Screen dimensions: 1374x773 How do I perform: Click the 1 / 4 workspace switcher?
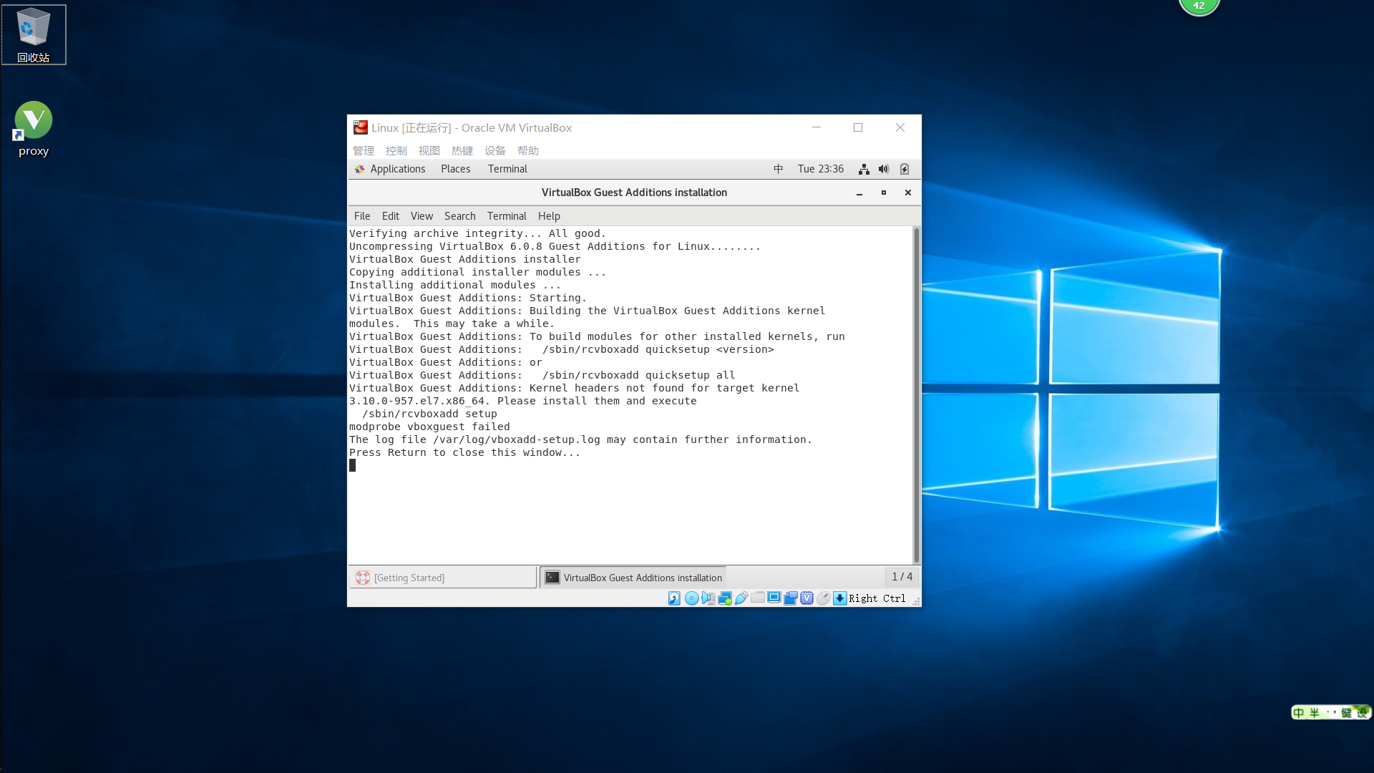902,577
